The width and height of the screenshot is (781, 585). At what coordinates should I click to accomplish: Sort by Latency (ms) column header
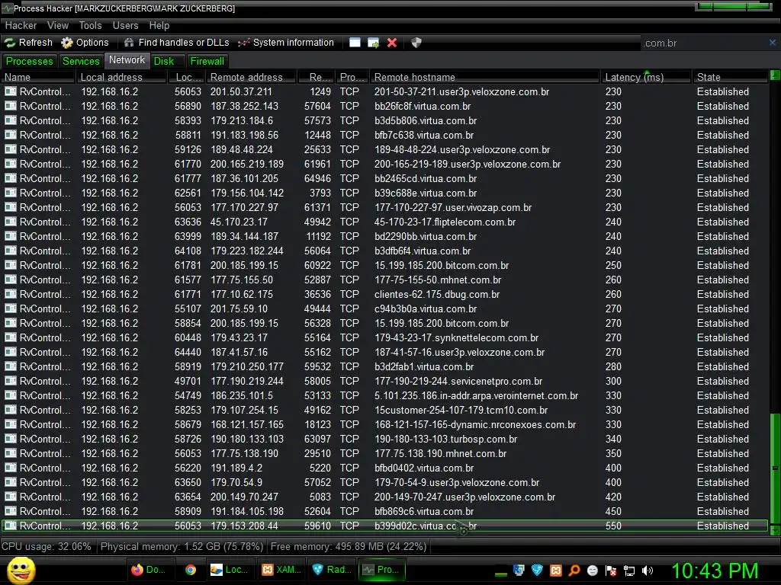pyautogui.click(x=646, y=77)
